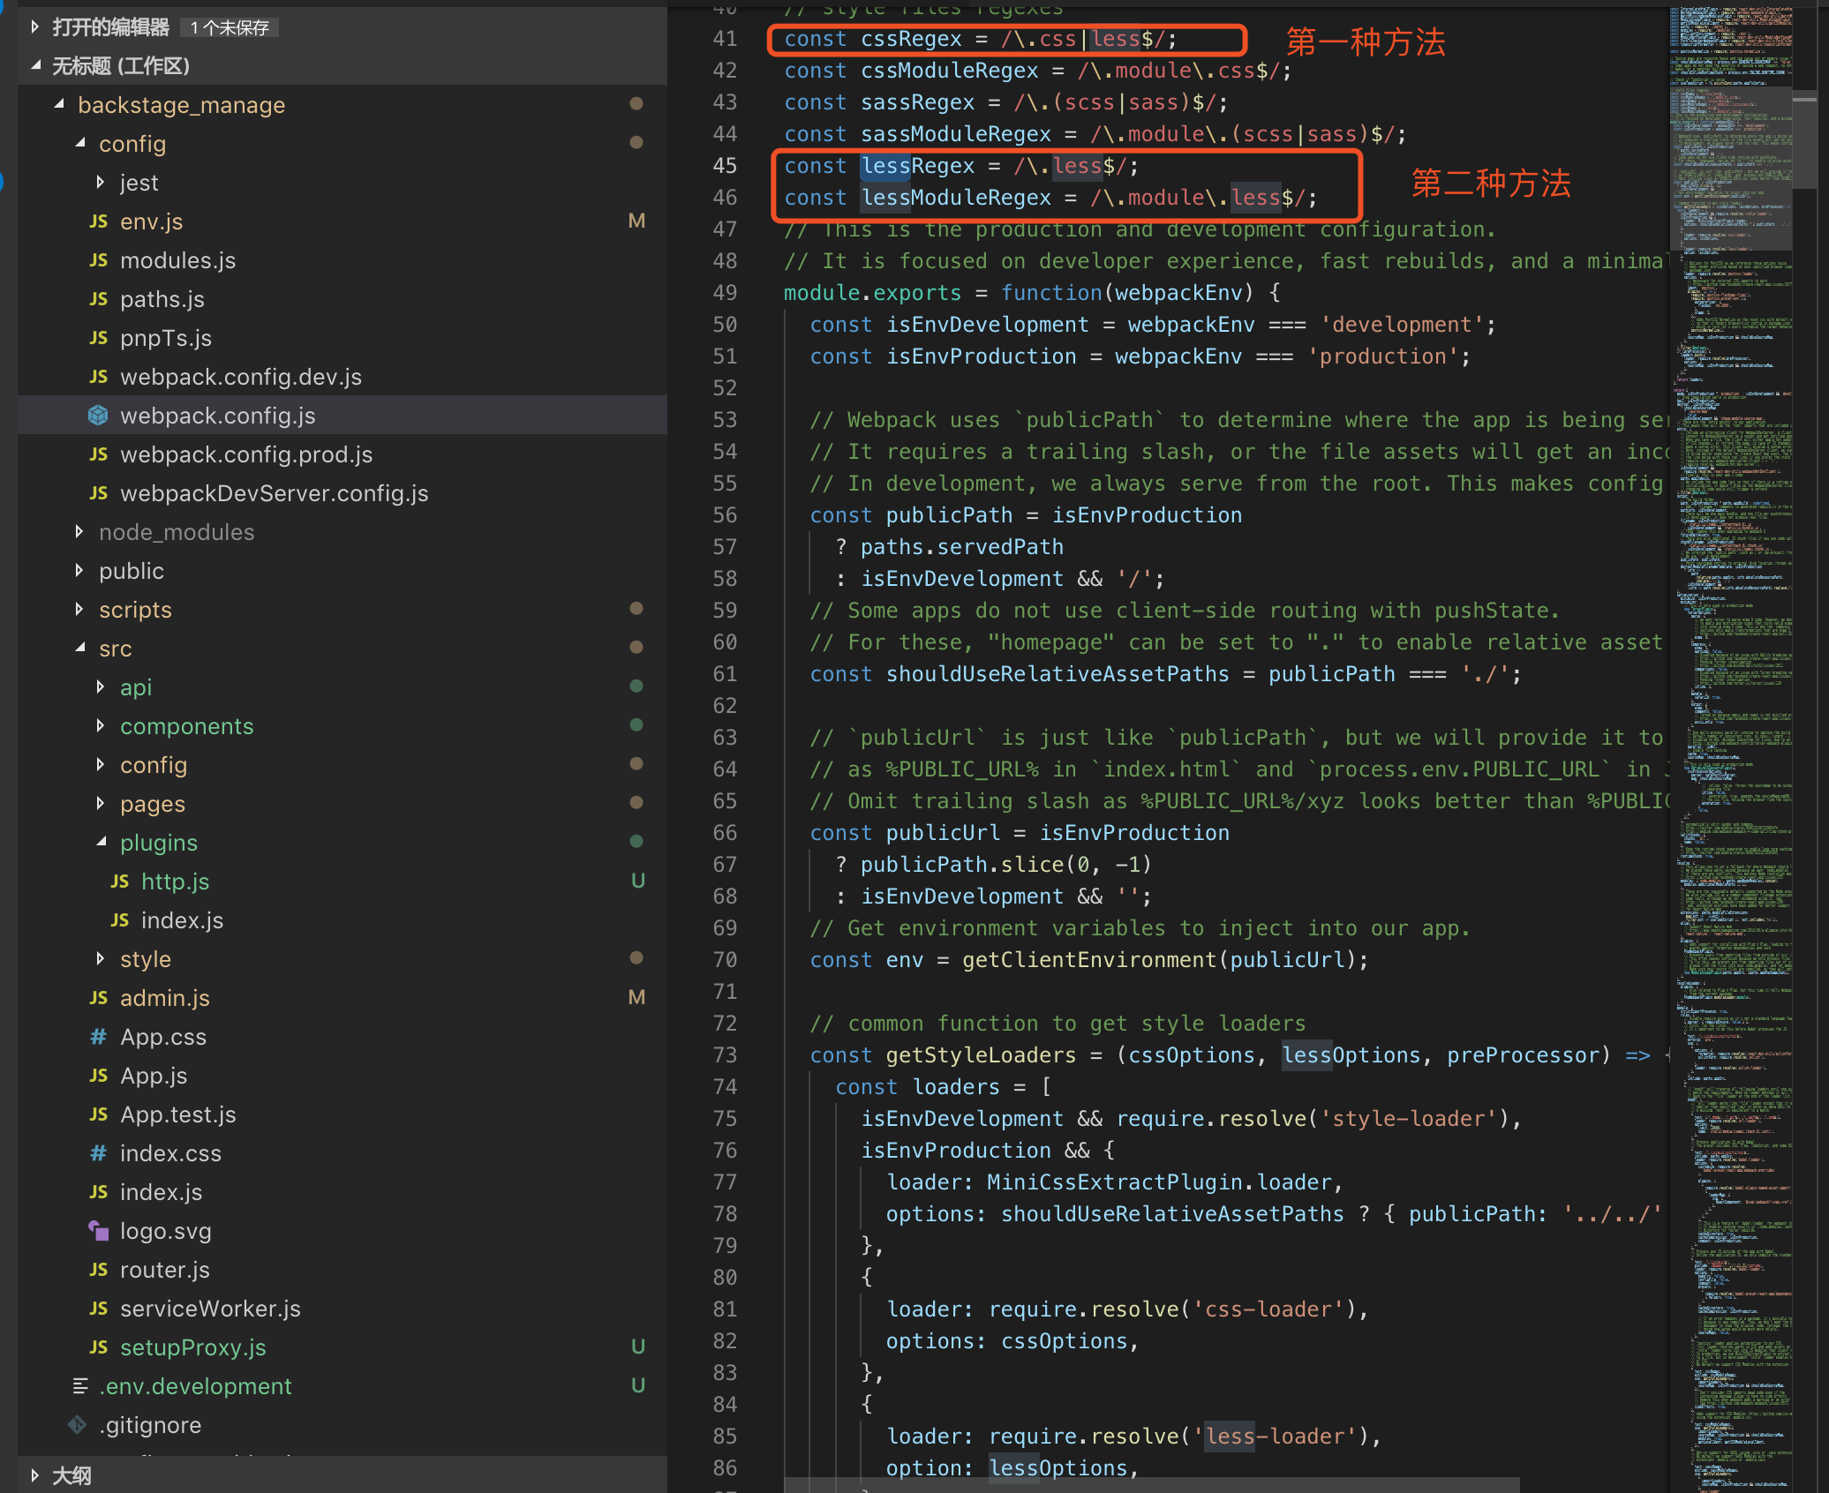Expand the api folder

pos(100,686)
